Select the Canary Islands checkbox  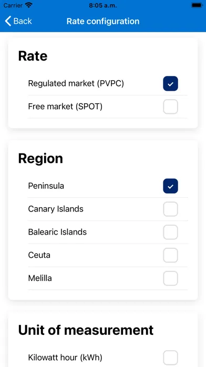(x=171, y=209)
